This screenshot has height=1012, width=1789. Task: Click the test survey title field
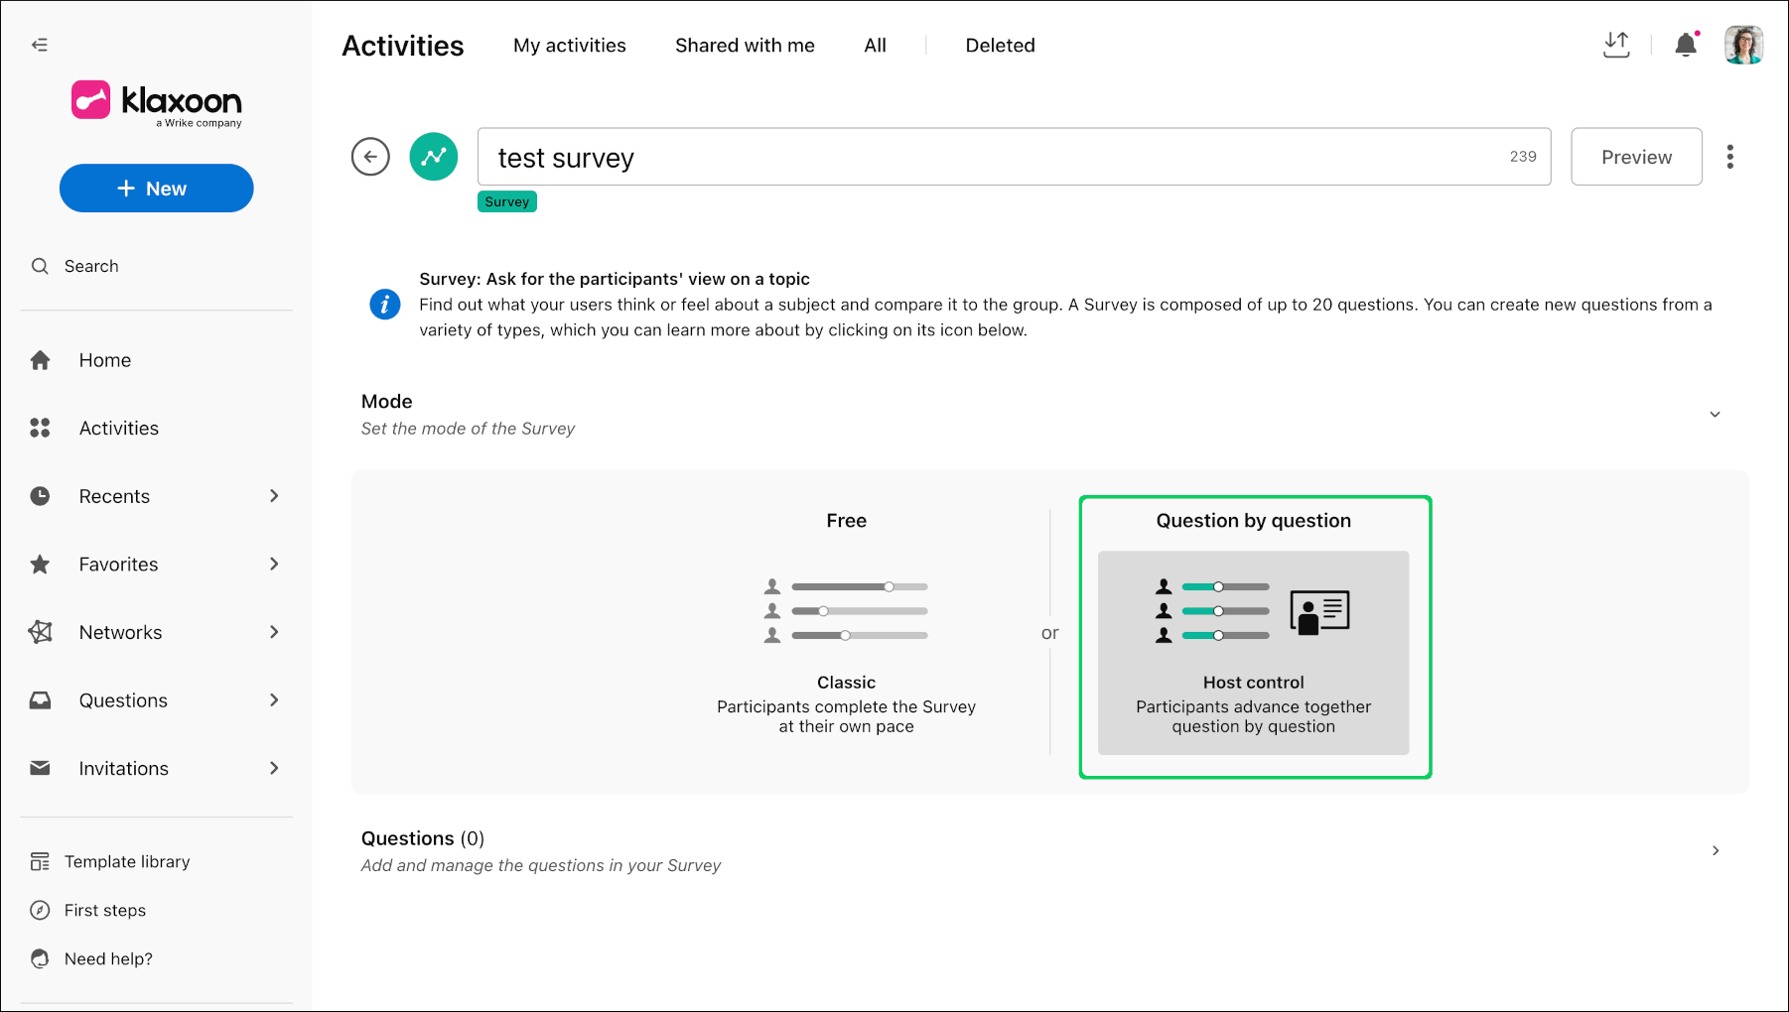pyautogui.click(x=1014, y=157)
